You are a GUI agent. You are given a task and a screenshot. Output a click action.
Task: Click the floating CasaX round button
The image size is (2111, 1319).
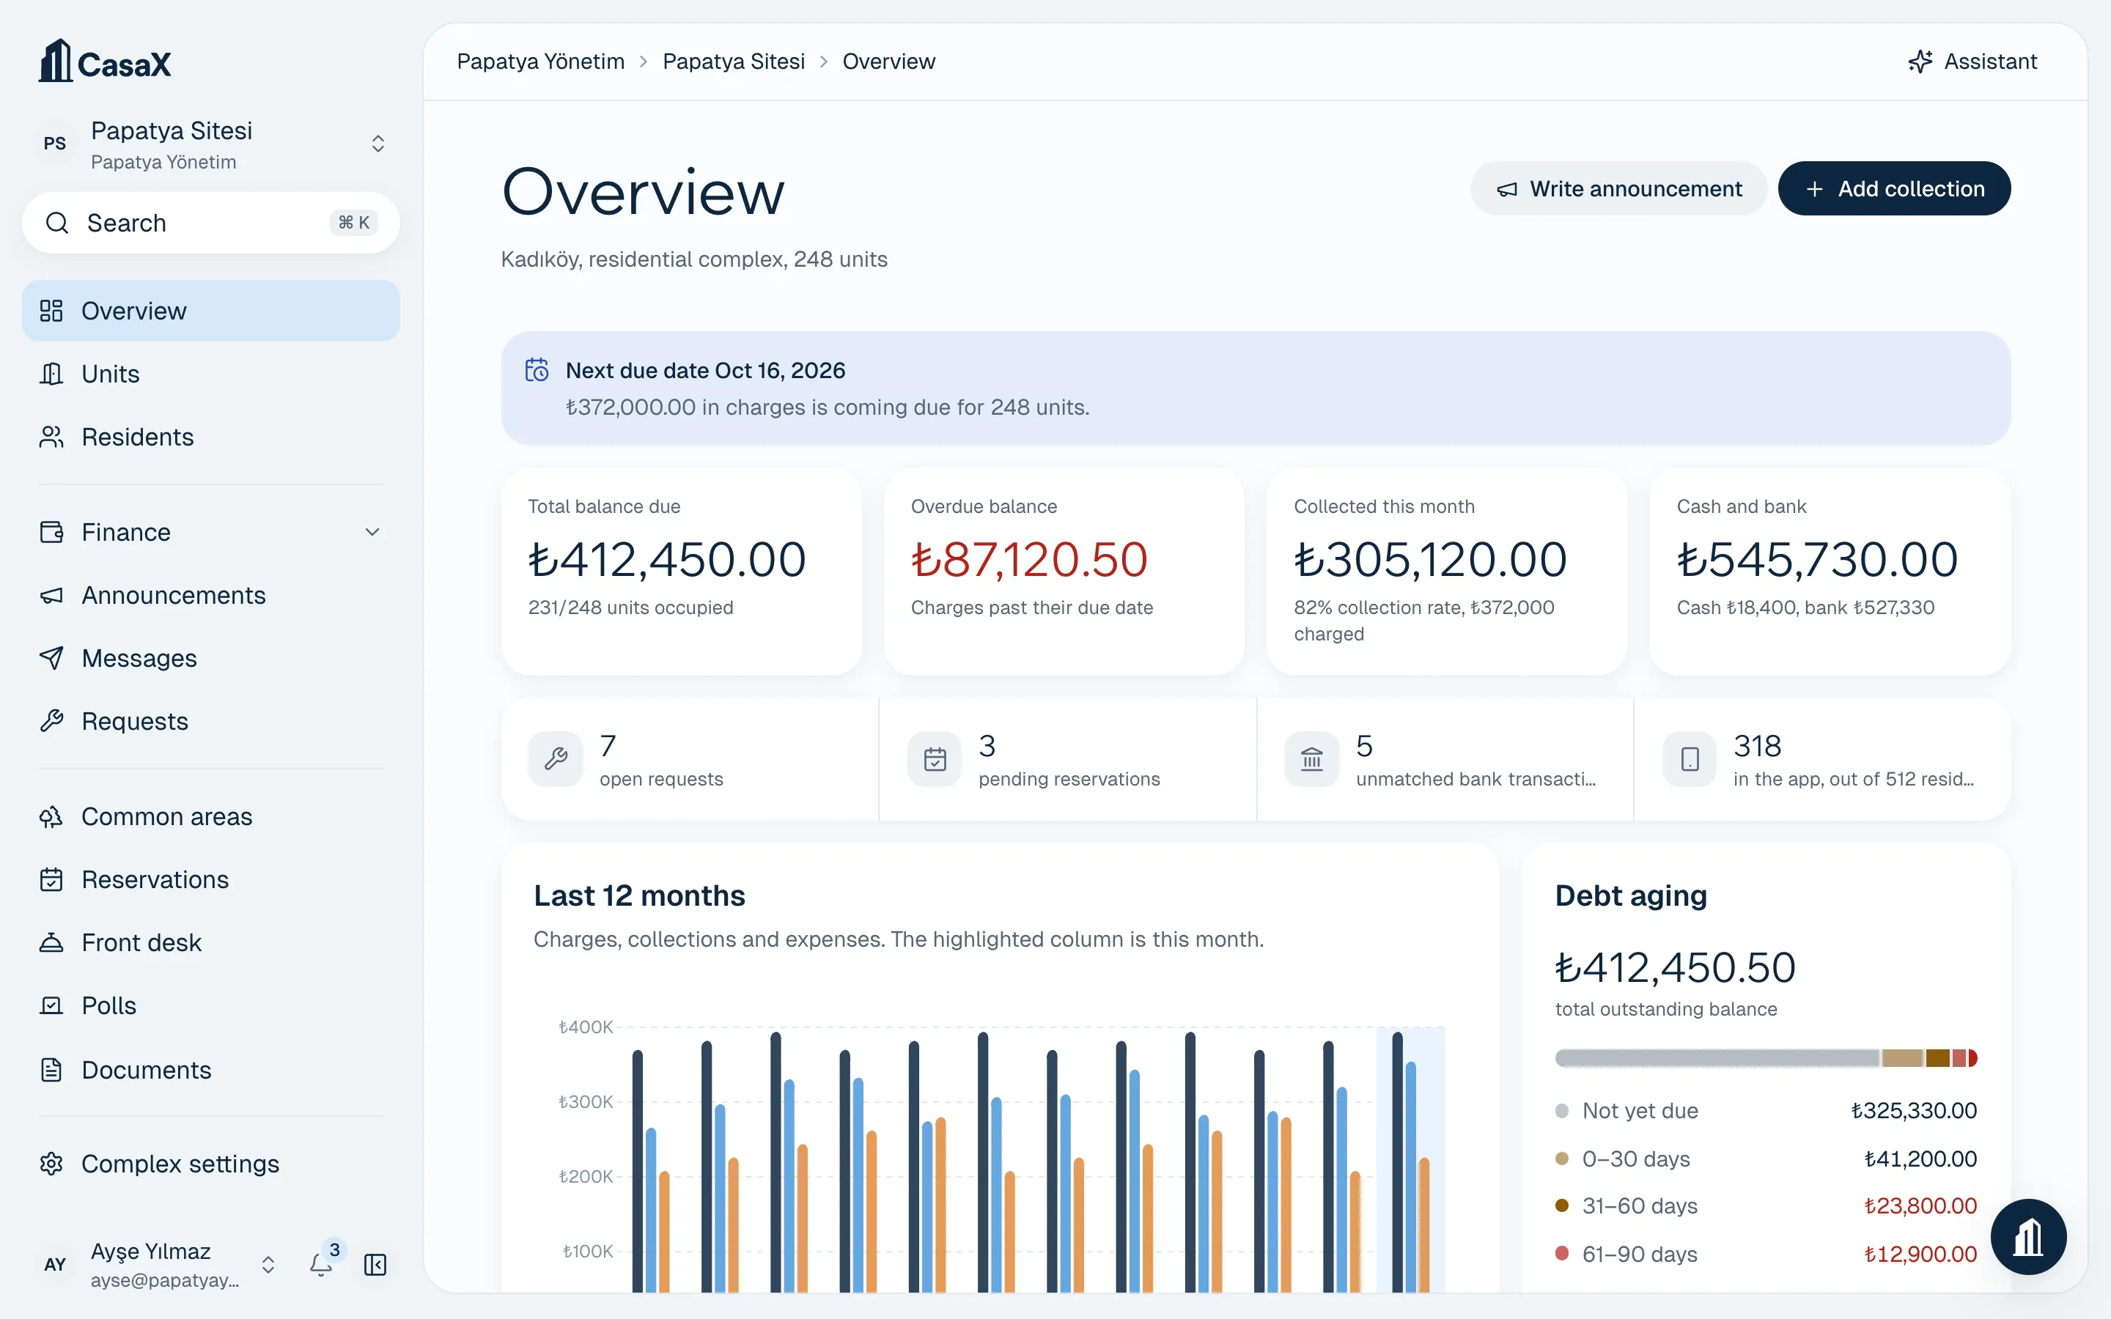click(x=2028, y=1237)
